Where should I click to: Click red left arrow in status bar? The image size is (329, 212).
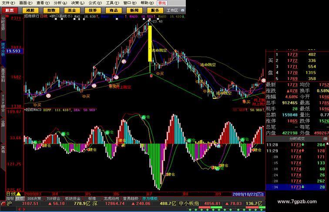[20, 209]
